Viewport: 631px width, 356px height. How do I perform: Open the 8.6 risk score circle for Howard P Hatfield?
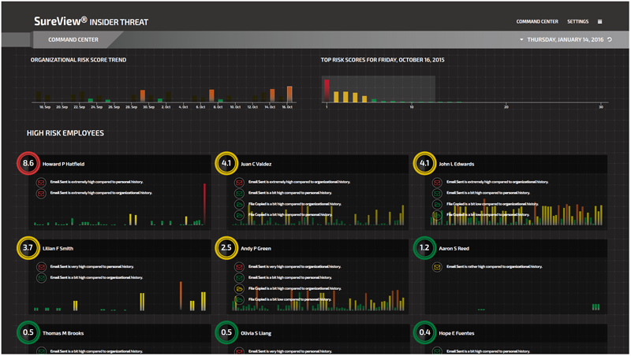[28, 163]
